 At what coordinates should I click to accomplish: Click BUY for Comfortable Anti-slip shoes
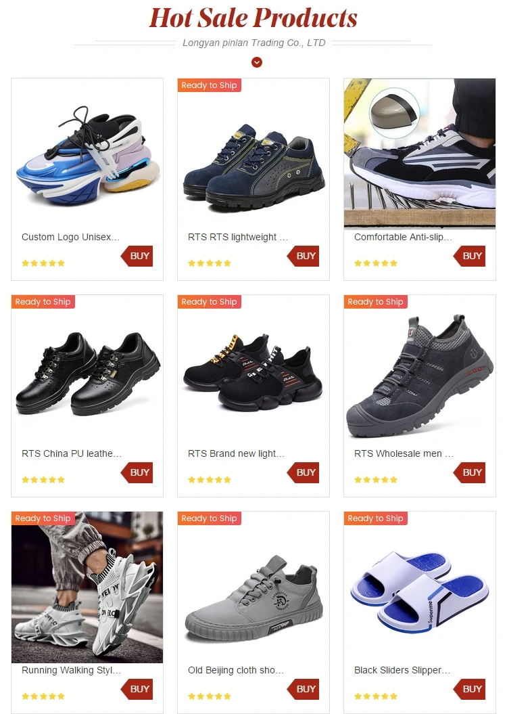click(x=470, y=256)
